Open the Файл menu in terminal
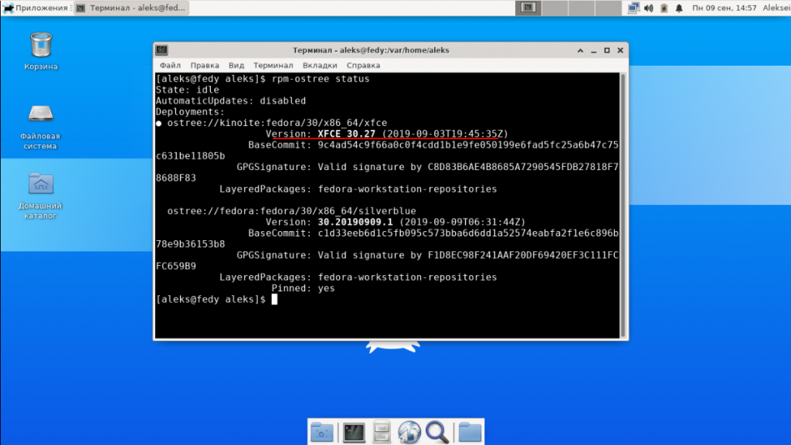 170,66
